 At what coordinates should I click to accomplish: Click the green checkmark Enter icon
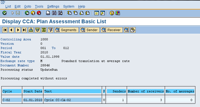click(5, 13)
